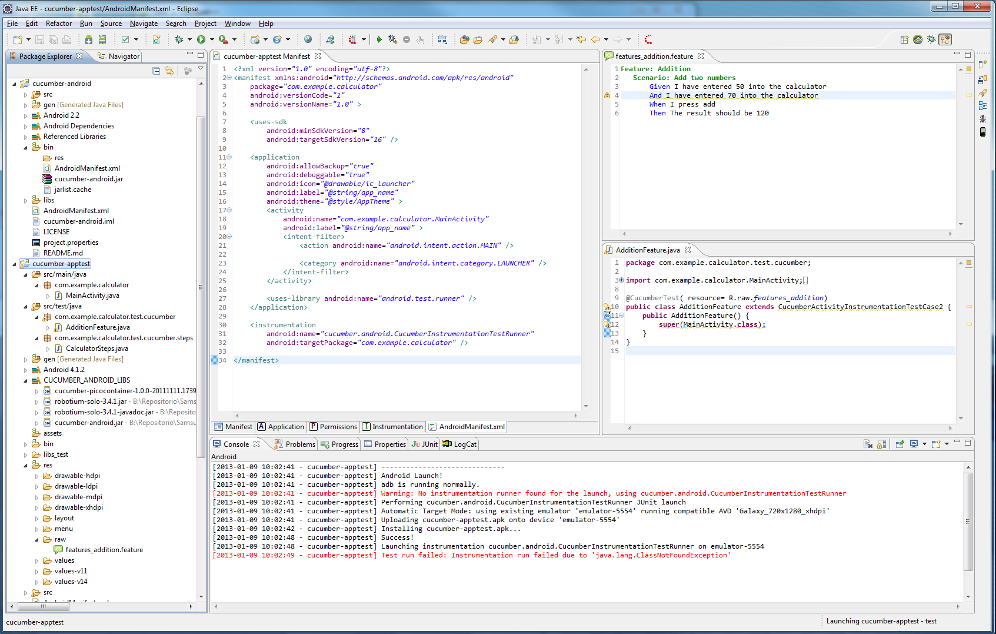Click the Open Console icon
The image size is (996, 634).
click(x=936, y=444)
